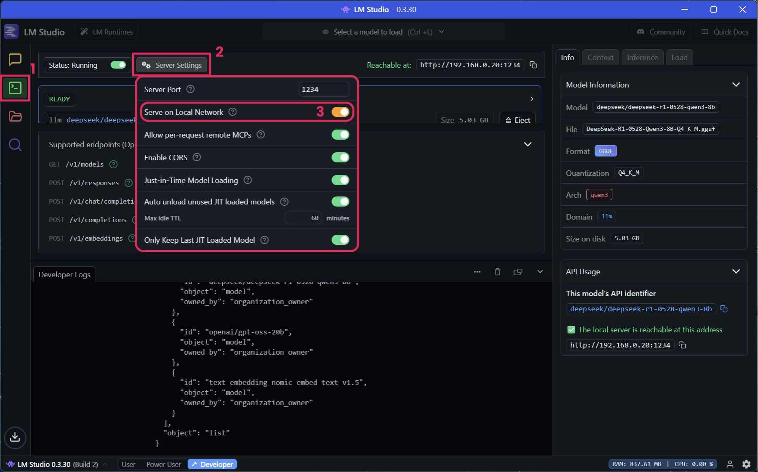Copy the model's API identifier
The width and height of the screenshot is (758, 472).
click(724, 309)
